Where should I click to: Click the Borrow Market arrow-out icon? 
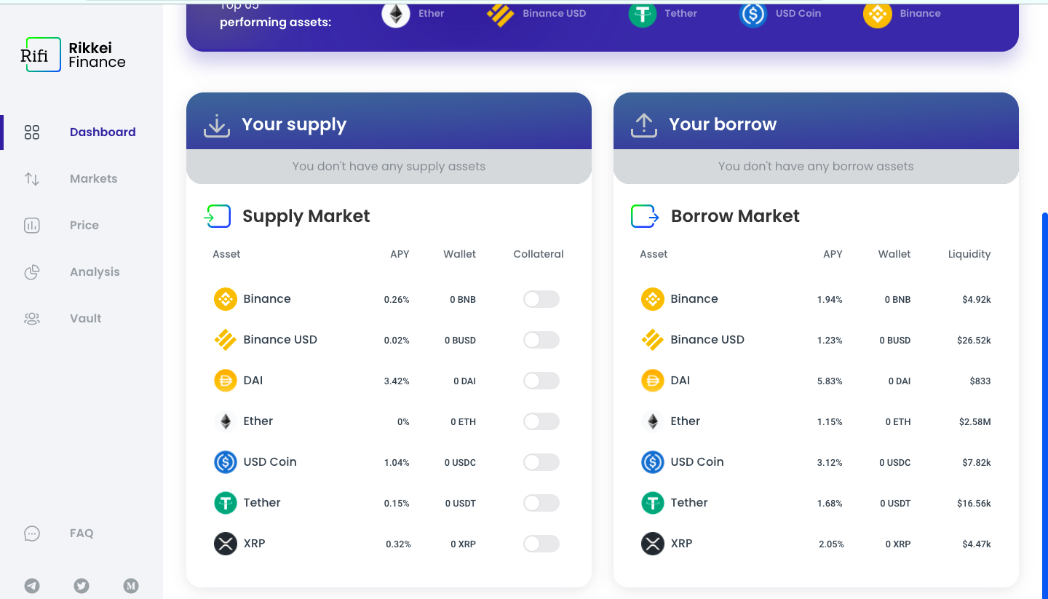tap(645, 216)
